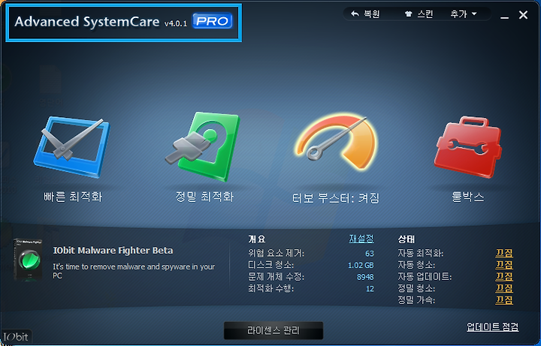The image size is (541, 346).
Task: Click the PRO badge
Action: tap(212, 21)
